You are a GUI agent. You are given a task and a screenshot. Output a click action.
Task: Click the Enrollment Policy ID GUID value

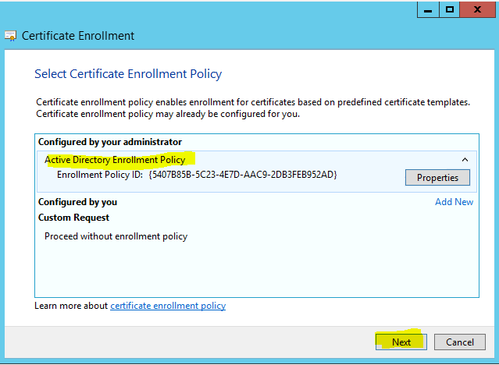click(243, 175)
